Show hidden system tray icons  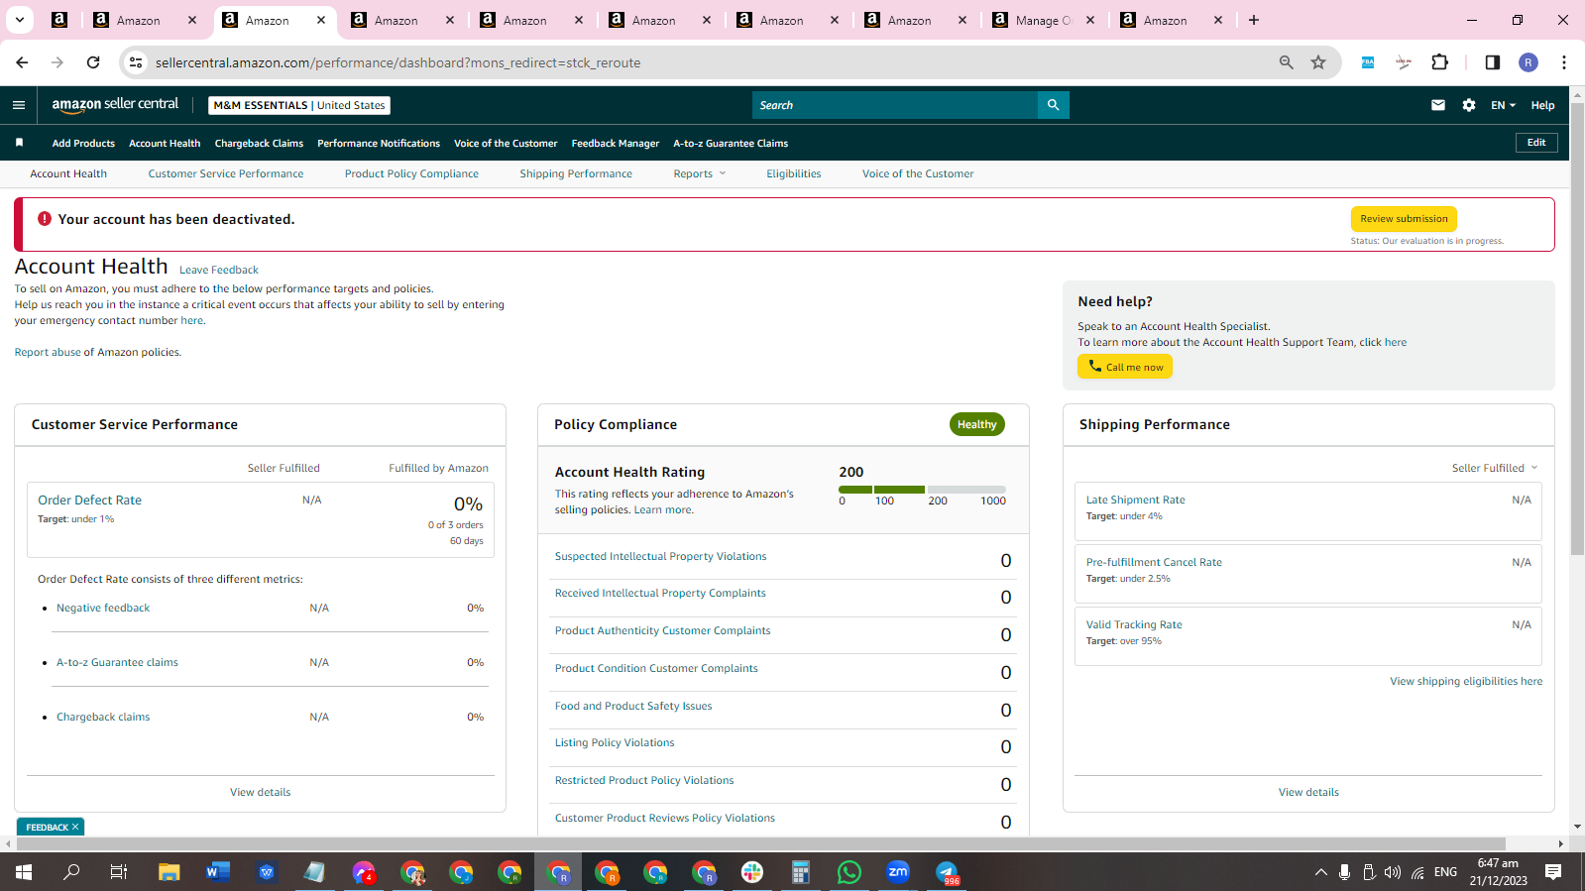pos(1320,872)
